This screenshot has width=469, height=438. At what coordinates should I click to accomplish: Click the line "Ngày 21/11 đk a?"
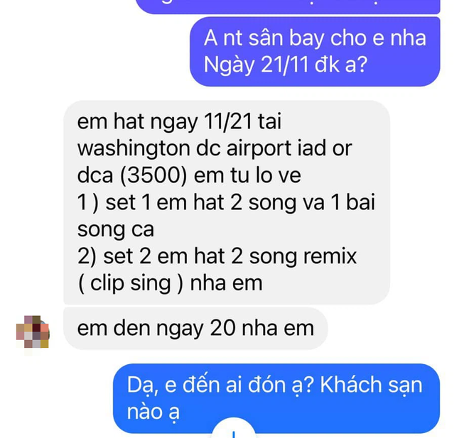(x=286, y=65)
